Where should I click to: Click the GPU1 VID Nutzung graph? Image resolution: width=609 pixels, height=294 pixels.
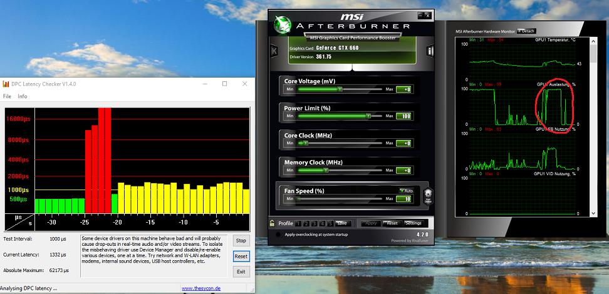[x=522, y=196]
